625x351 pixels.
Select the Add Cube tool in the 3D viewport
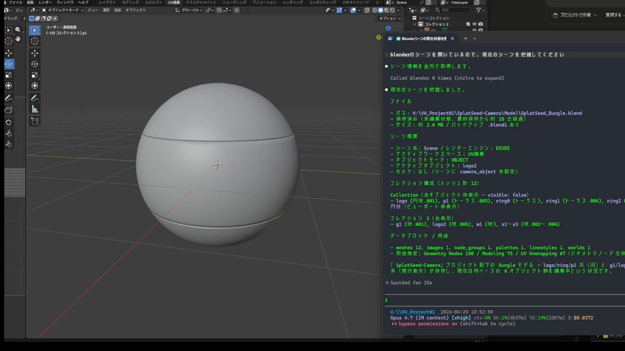[x=35, y=121]
